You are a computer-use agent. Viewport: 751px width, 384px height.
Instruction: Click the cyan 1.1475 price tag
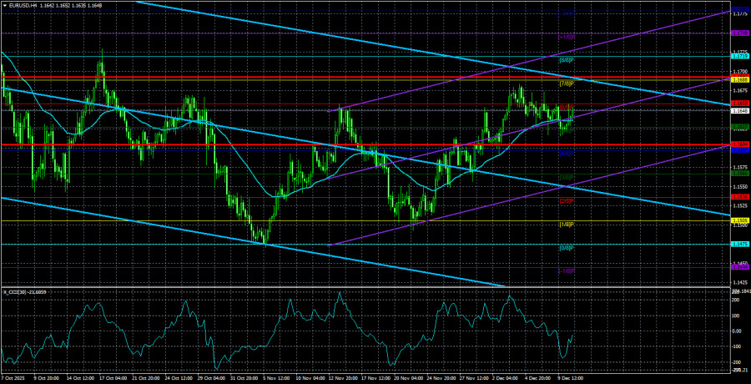[x=738, y=244]
